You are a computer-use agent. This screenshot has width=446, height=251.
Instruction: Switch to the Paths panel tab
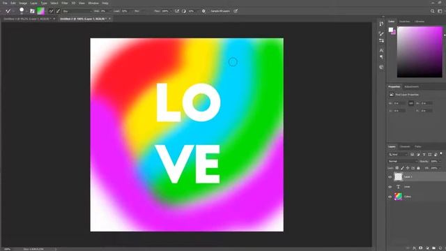(x=418, y=147)
